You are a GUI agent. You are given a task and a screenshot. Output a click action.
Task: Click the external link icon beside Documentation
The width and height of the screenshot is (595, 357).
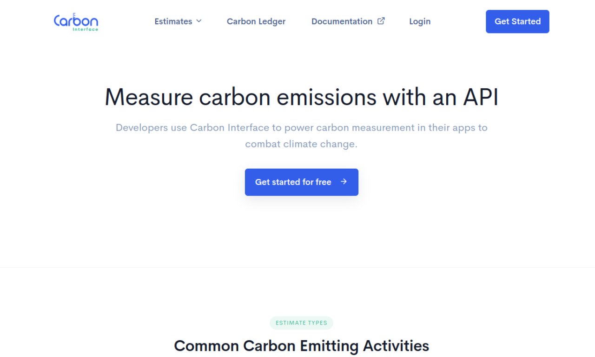coord(381,20)
